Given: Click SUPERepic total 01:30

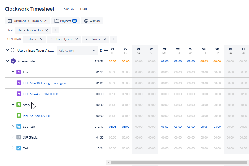Looking at the screenshot, I should 100,137.
